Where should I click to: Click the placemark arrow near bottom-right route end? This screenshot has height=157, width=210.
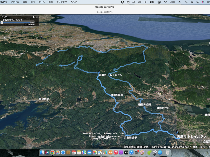[177, 132]
